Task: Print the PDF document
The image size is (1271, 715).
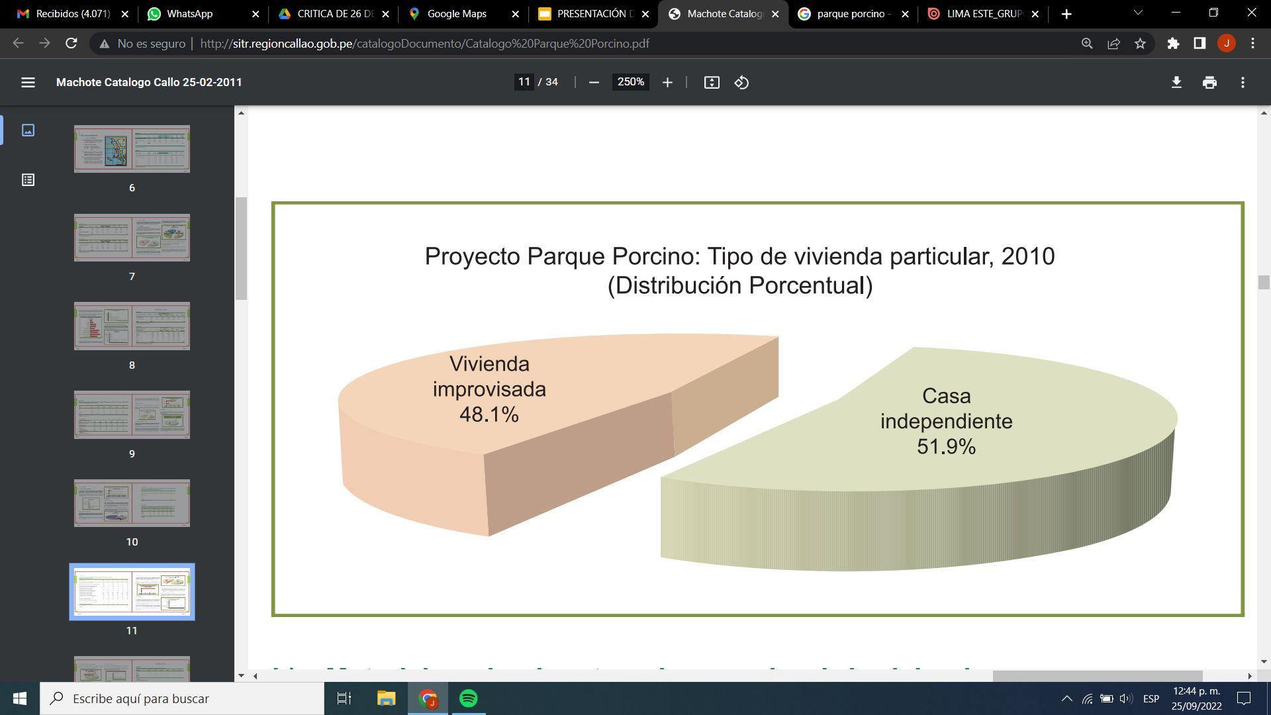Action: [1209, 82]
